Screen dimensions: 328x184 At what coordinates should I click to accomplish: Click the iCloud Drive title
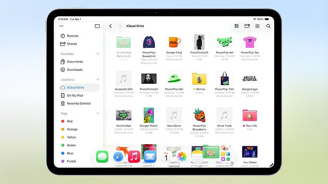[x=135, y=26]
